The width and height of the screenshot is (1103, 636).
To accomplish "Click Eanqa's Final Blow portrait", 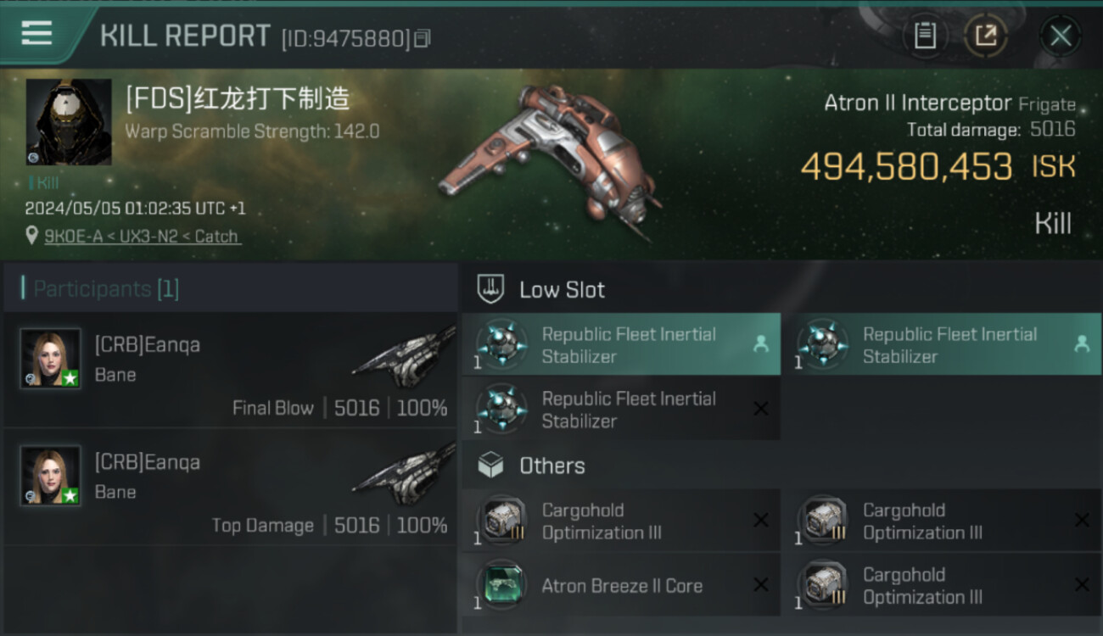I will point(51,359).
